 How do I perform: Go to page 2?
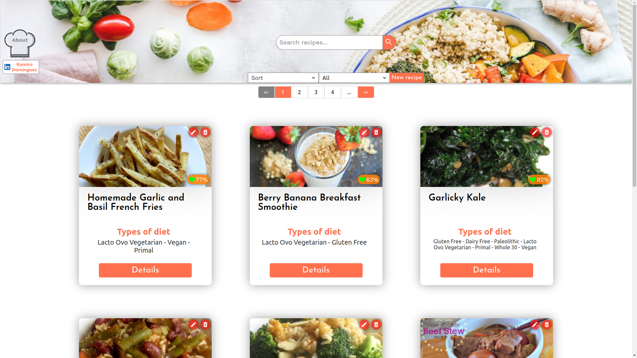pyautogui.click(x=299, y=92)
